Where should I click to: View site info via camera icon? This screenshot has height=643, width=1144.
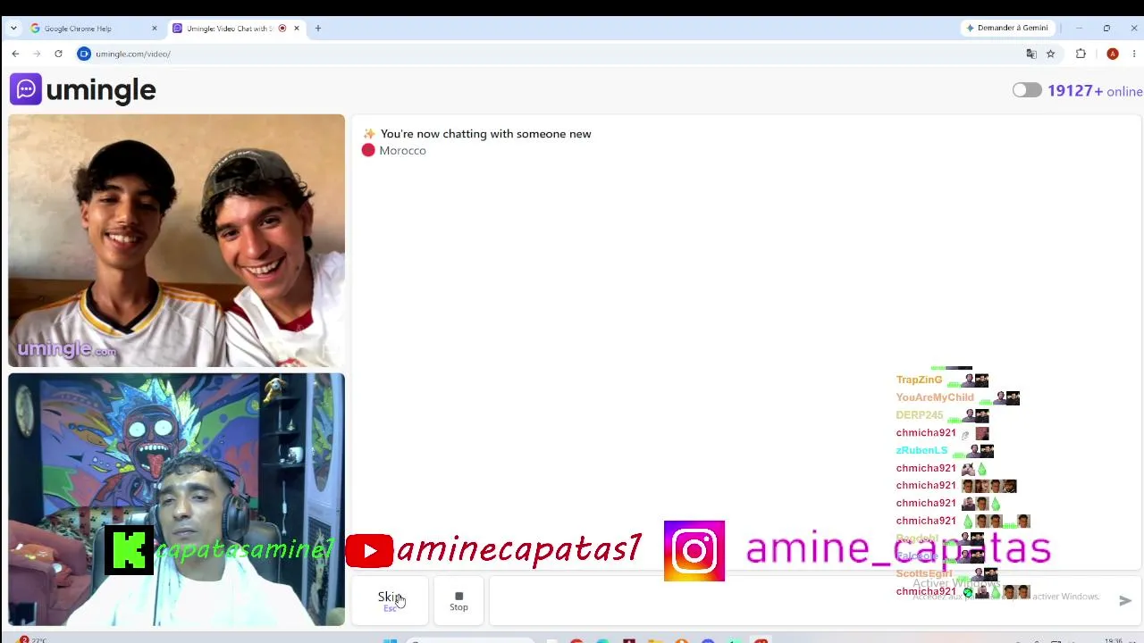click(x=84, y=54)
